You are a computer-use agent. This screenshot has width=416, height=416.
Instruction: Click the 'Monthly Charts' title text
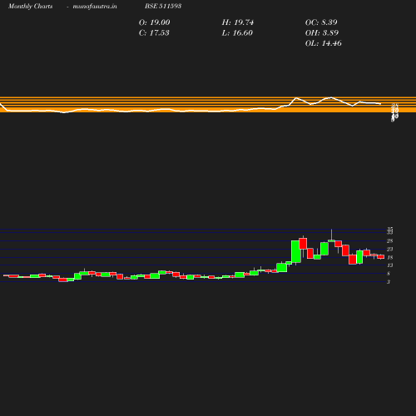click(x=31, y=6)
